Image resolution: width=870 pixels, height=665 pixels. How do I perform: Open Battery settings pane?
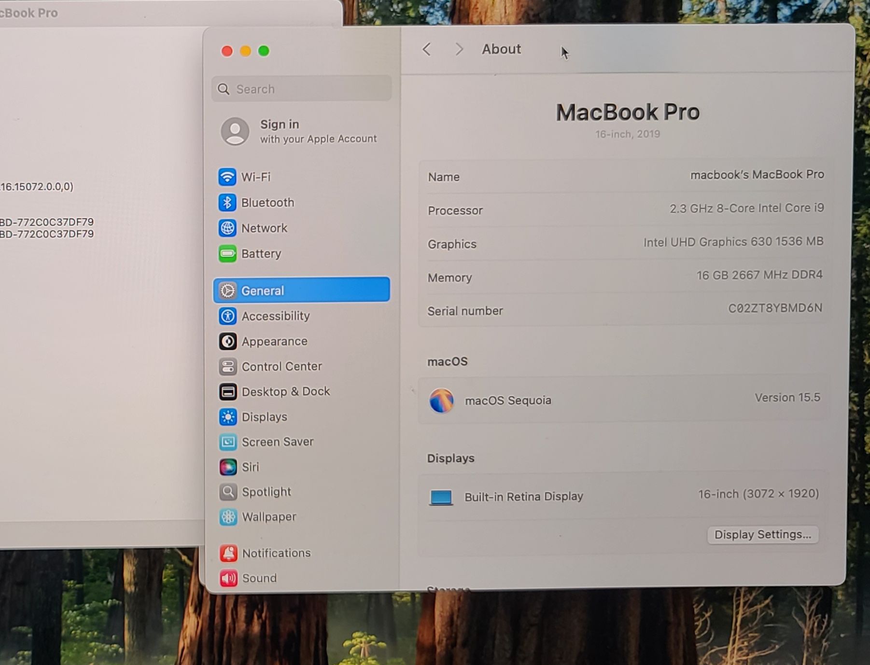[261, 254]
